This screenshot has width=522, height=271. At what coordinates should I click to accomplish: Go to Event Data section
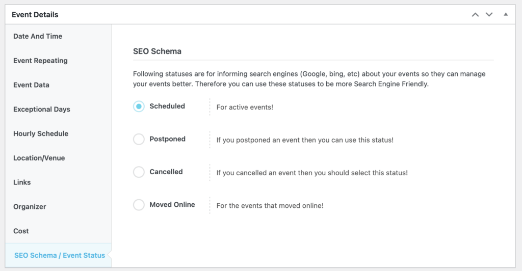(31, 85)
